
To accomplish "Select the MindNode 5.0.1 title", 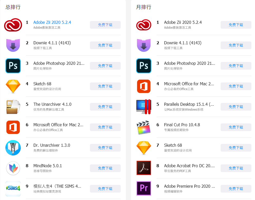I will 48,166.
